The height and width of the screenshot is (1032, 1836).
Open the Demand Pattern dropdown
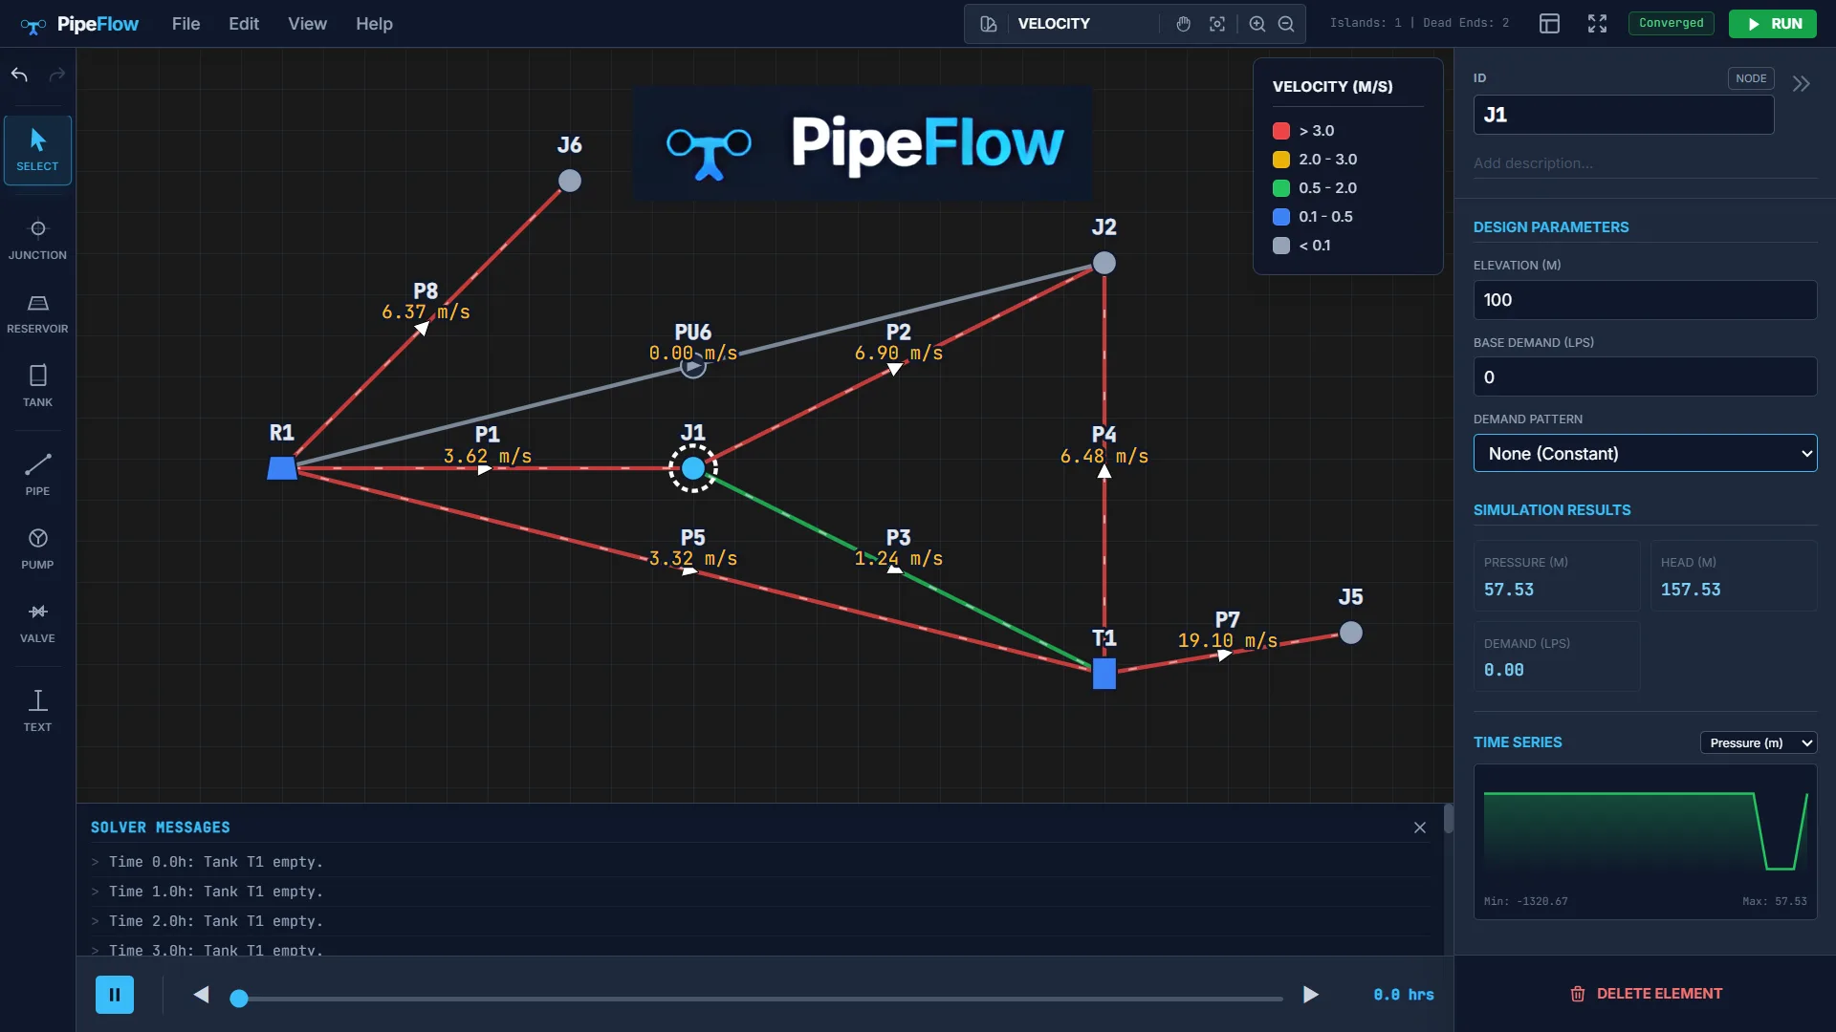click(x=1645, y=454)
